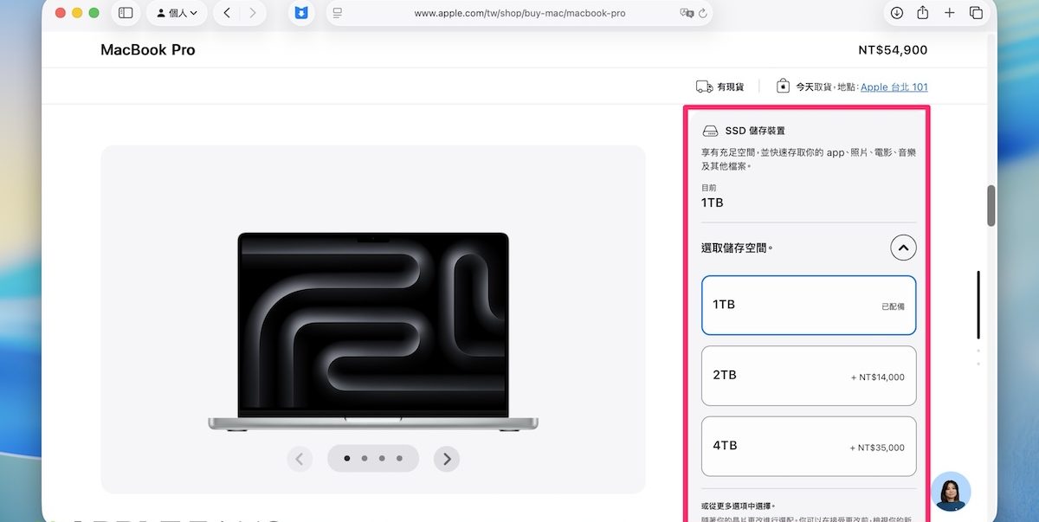Screen dimensions: 1039x522
Task: Open the specialist chat avatar button
Action: click(x=951, y=492)
